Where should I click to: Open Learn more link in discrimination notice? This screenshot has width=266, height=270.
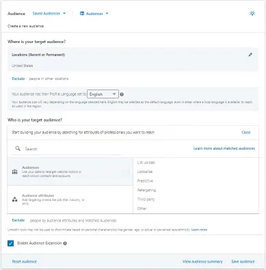coord(199,230)
